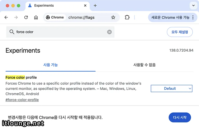This screenshot has height=129, width=199.
Task: Click the Experiments page heading
Action: click(23, 50)
